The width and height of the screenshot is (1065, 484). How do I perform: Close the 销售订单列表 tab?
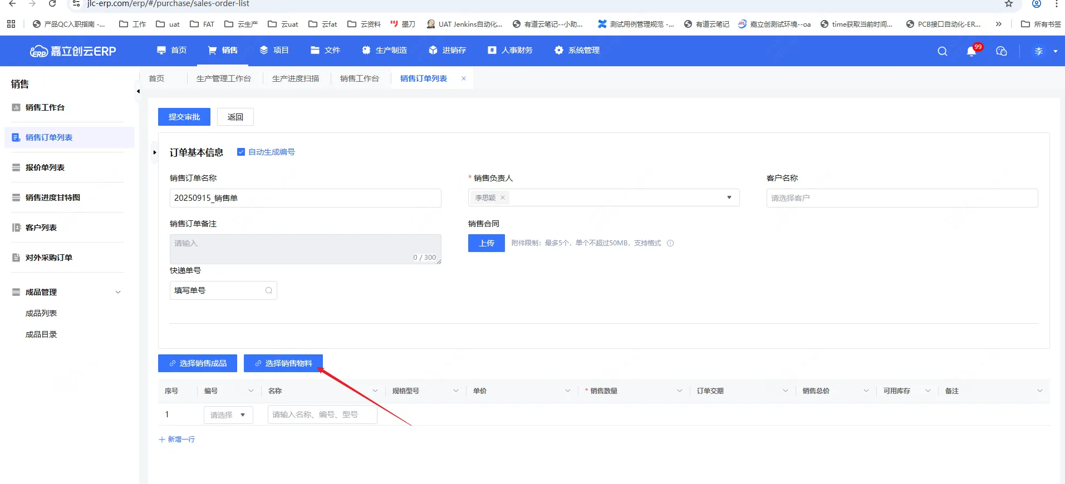coord(463,78)
